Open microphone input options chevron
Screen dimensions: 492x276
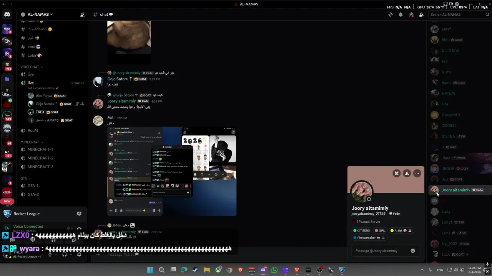pos(56,254)
